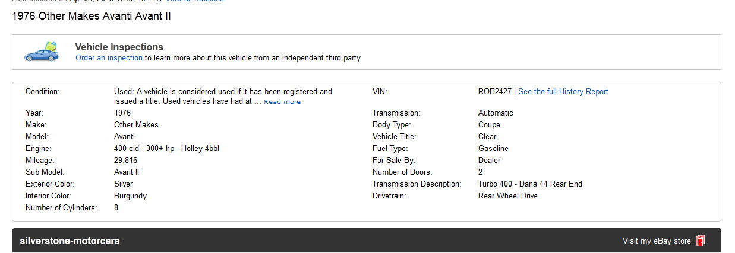Click the mileage value 29,816
Screen dimensions: 735x253
click(125, 161)
